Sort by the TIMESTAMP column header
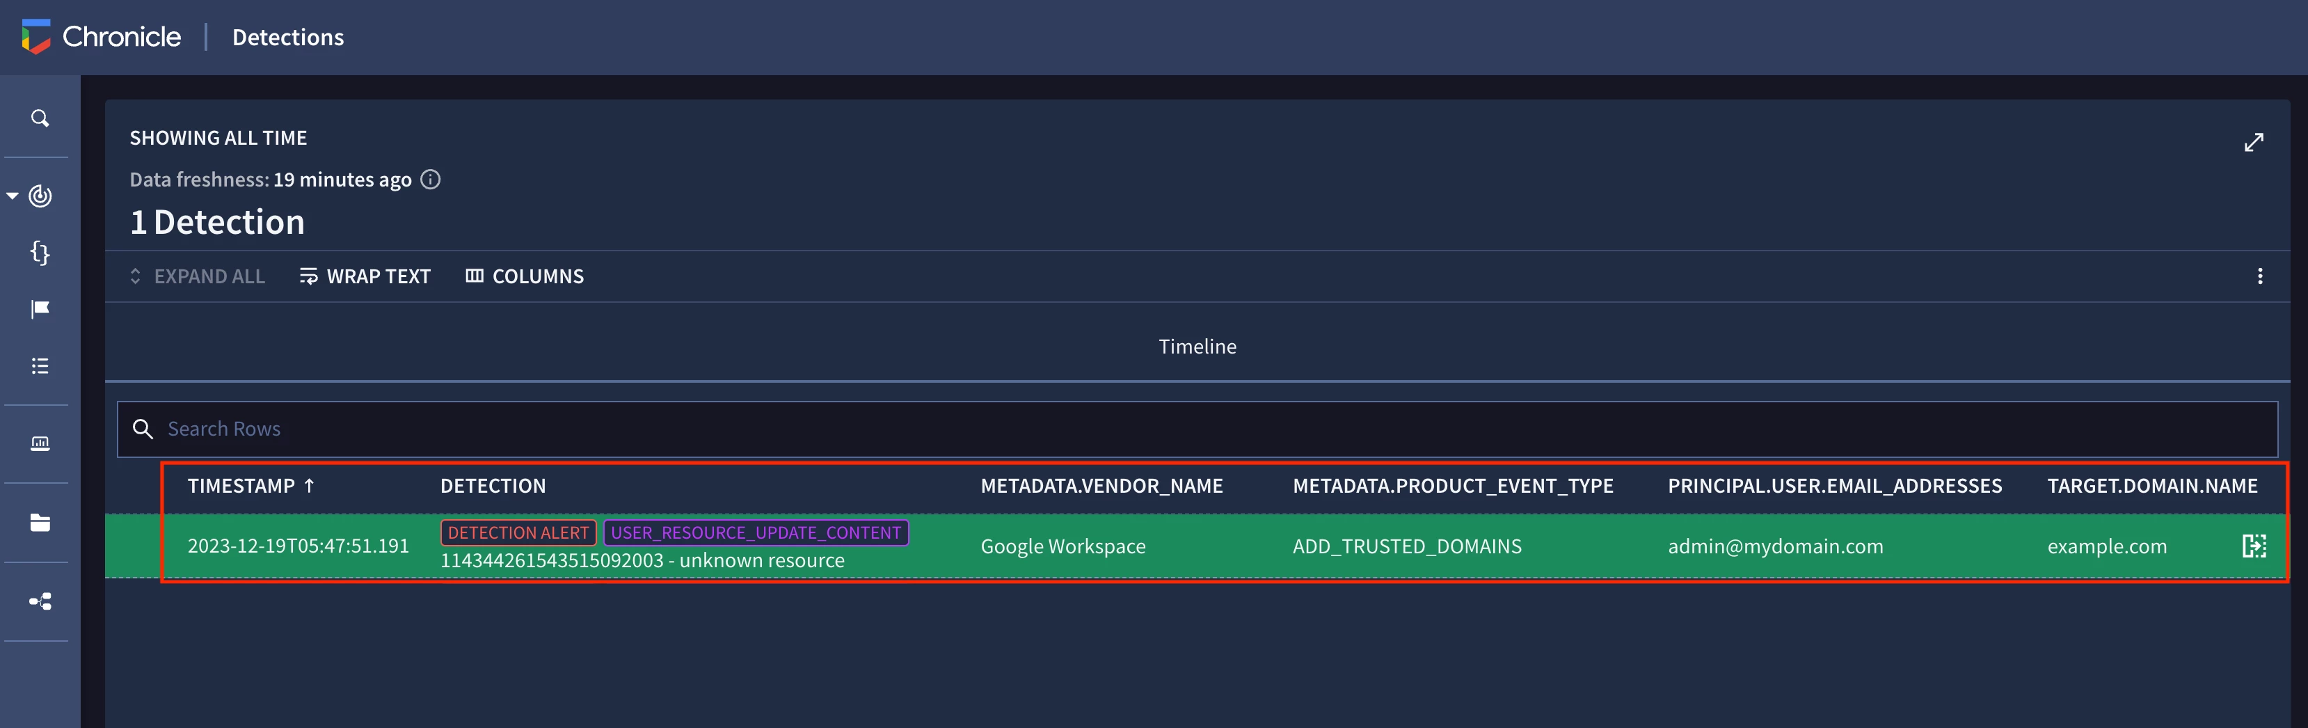This screenshot has width=2308, height=728. [x=241, y=486]
